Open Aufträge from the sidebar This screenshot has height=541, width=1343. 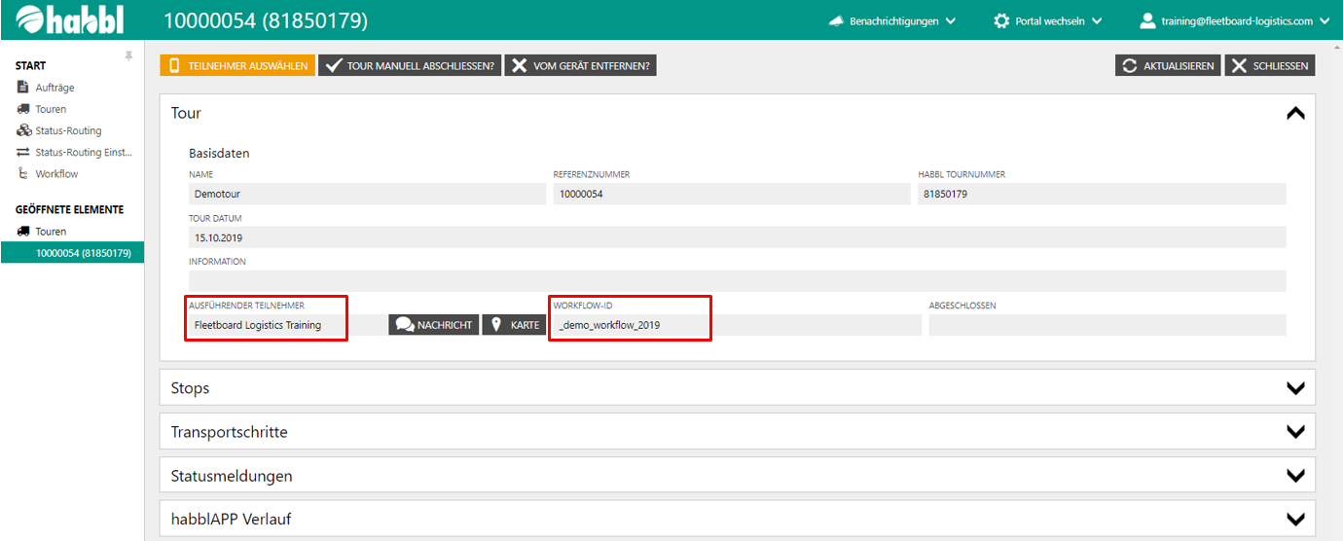click(x=54, y=88)
